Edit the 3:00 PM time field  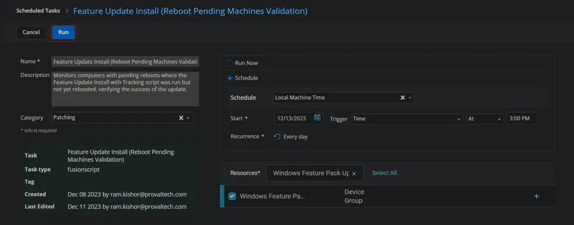pyautogui.click(x=521, y=119)
